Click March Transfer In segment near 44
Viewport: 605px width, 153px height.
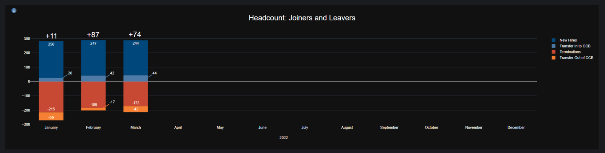pos(136,78)
